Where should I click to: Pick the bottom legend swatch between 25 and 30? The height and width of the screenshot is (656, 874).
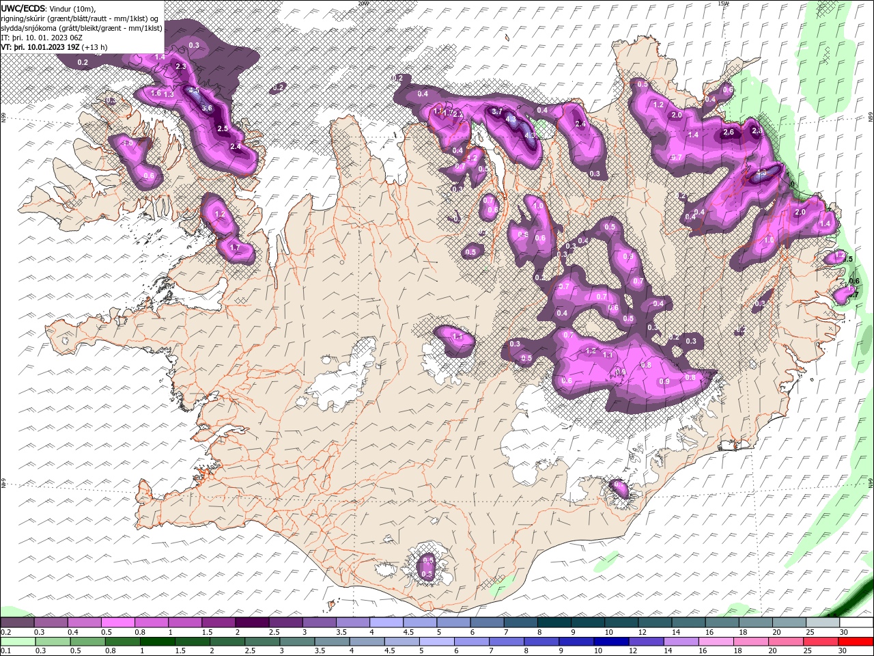click(x=821, y=642)
